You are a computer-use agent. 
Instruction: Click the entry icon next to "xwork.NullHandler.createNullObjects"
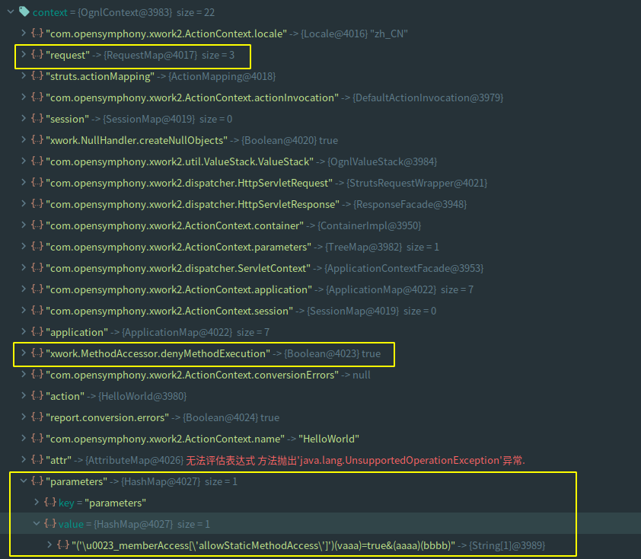tap(37, 140)
